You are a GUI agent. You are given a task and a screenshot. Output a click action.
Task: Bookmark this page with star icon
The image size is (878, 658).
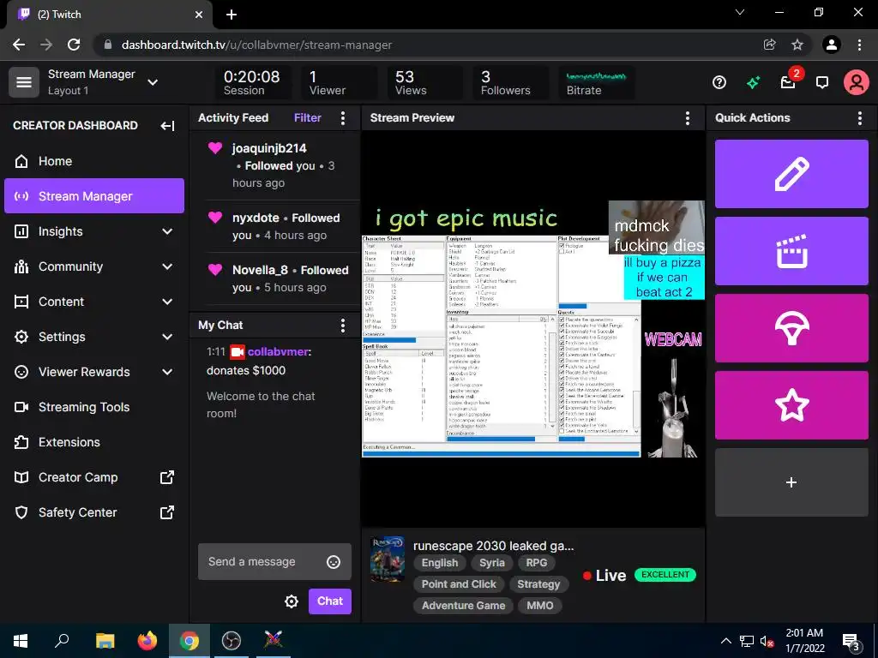797,45
